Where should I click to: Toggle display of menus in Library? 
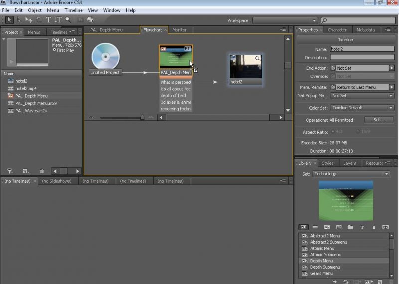click(304, 227)
